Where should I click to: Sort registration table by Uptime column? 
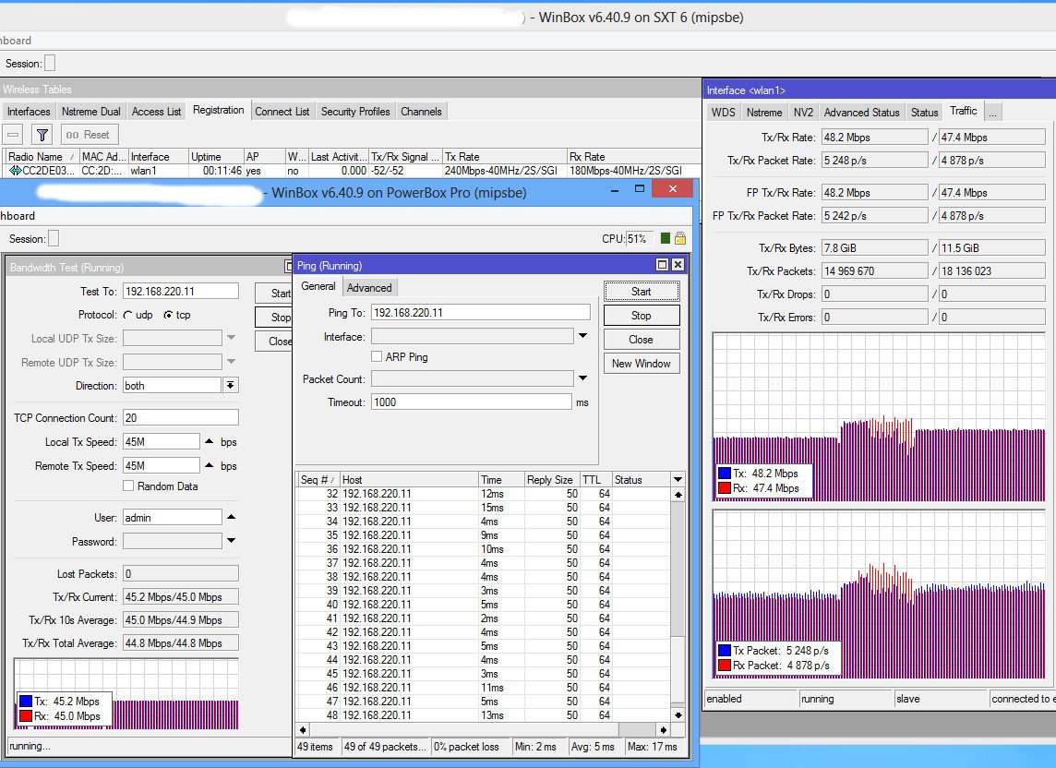click(x=215, y=156)
